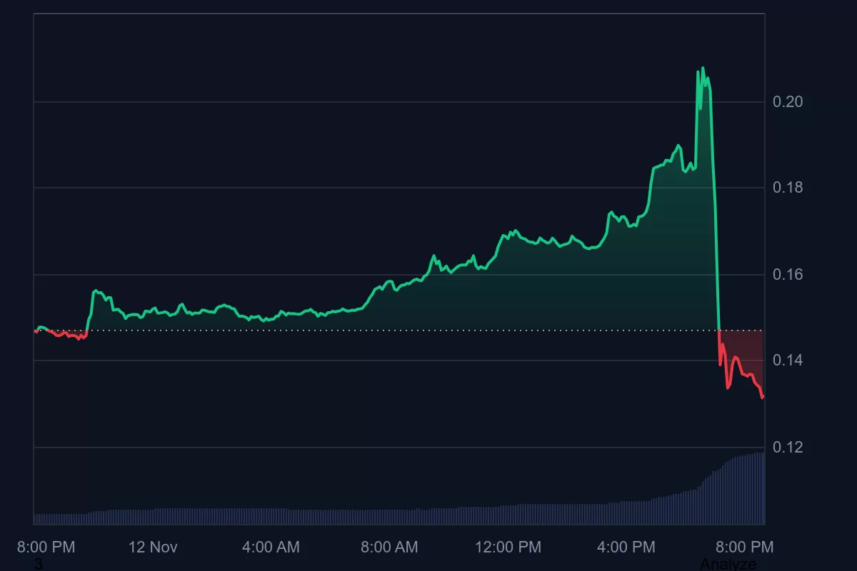The image size is (857, 571).
Task: Click the 0.14 price axis label
Action: tap(788, 361)
